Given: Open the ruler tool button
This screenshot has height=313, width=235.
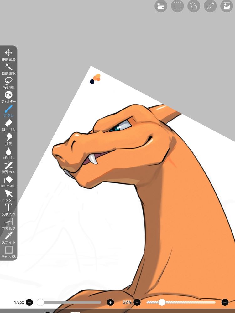Looking at the screenshot, I should 210,6.
